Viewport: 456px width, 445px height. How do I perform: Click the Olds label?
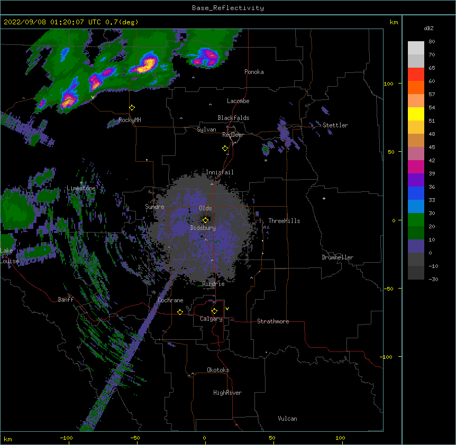(x=205, y=208)
